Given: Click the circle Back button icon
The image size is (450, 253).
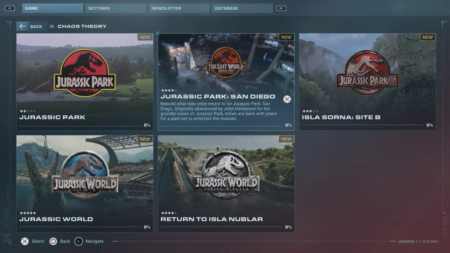Looking at the screenshot, I should 53,241.
